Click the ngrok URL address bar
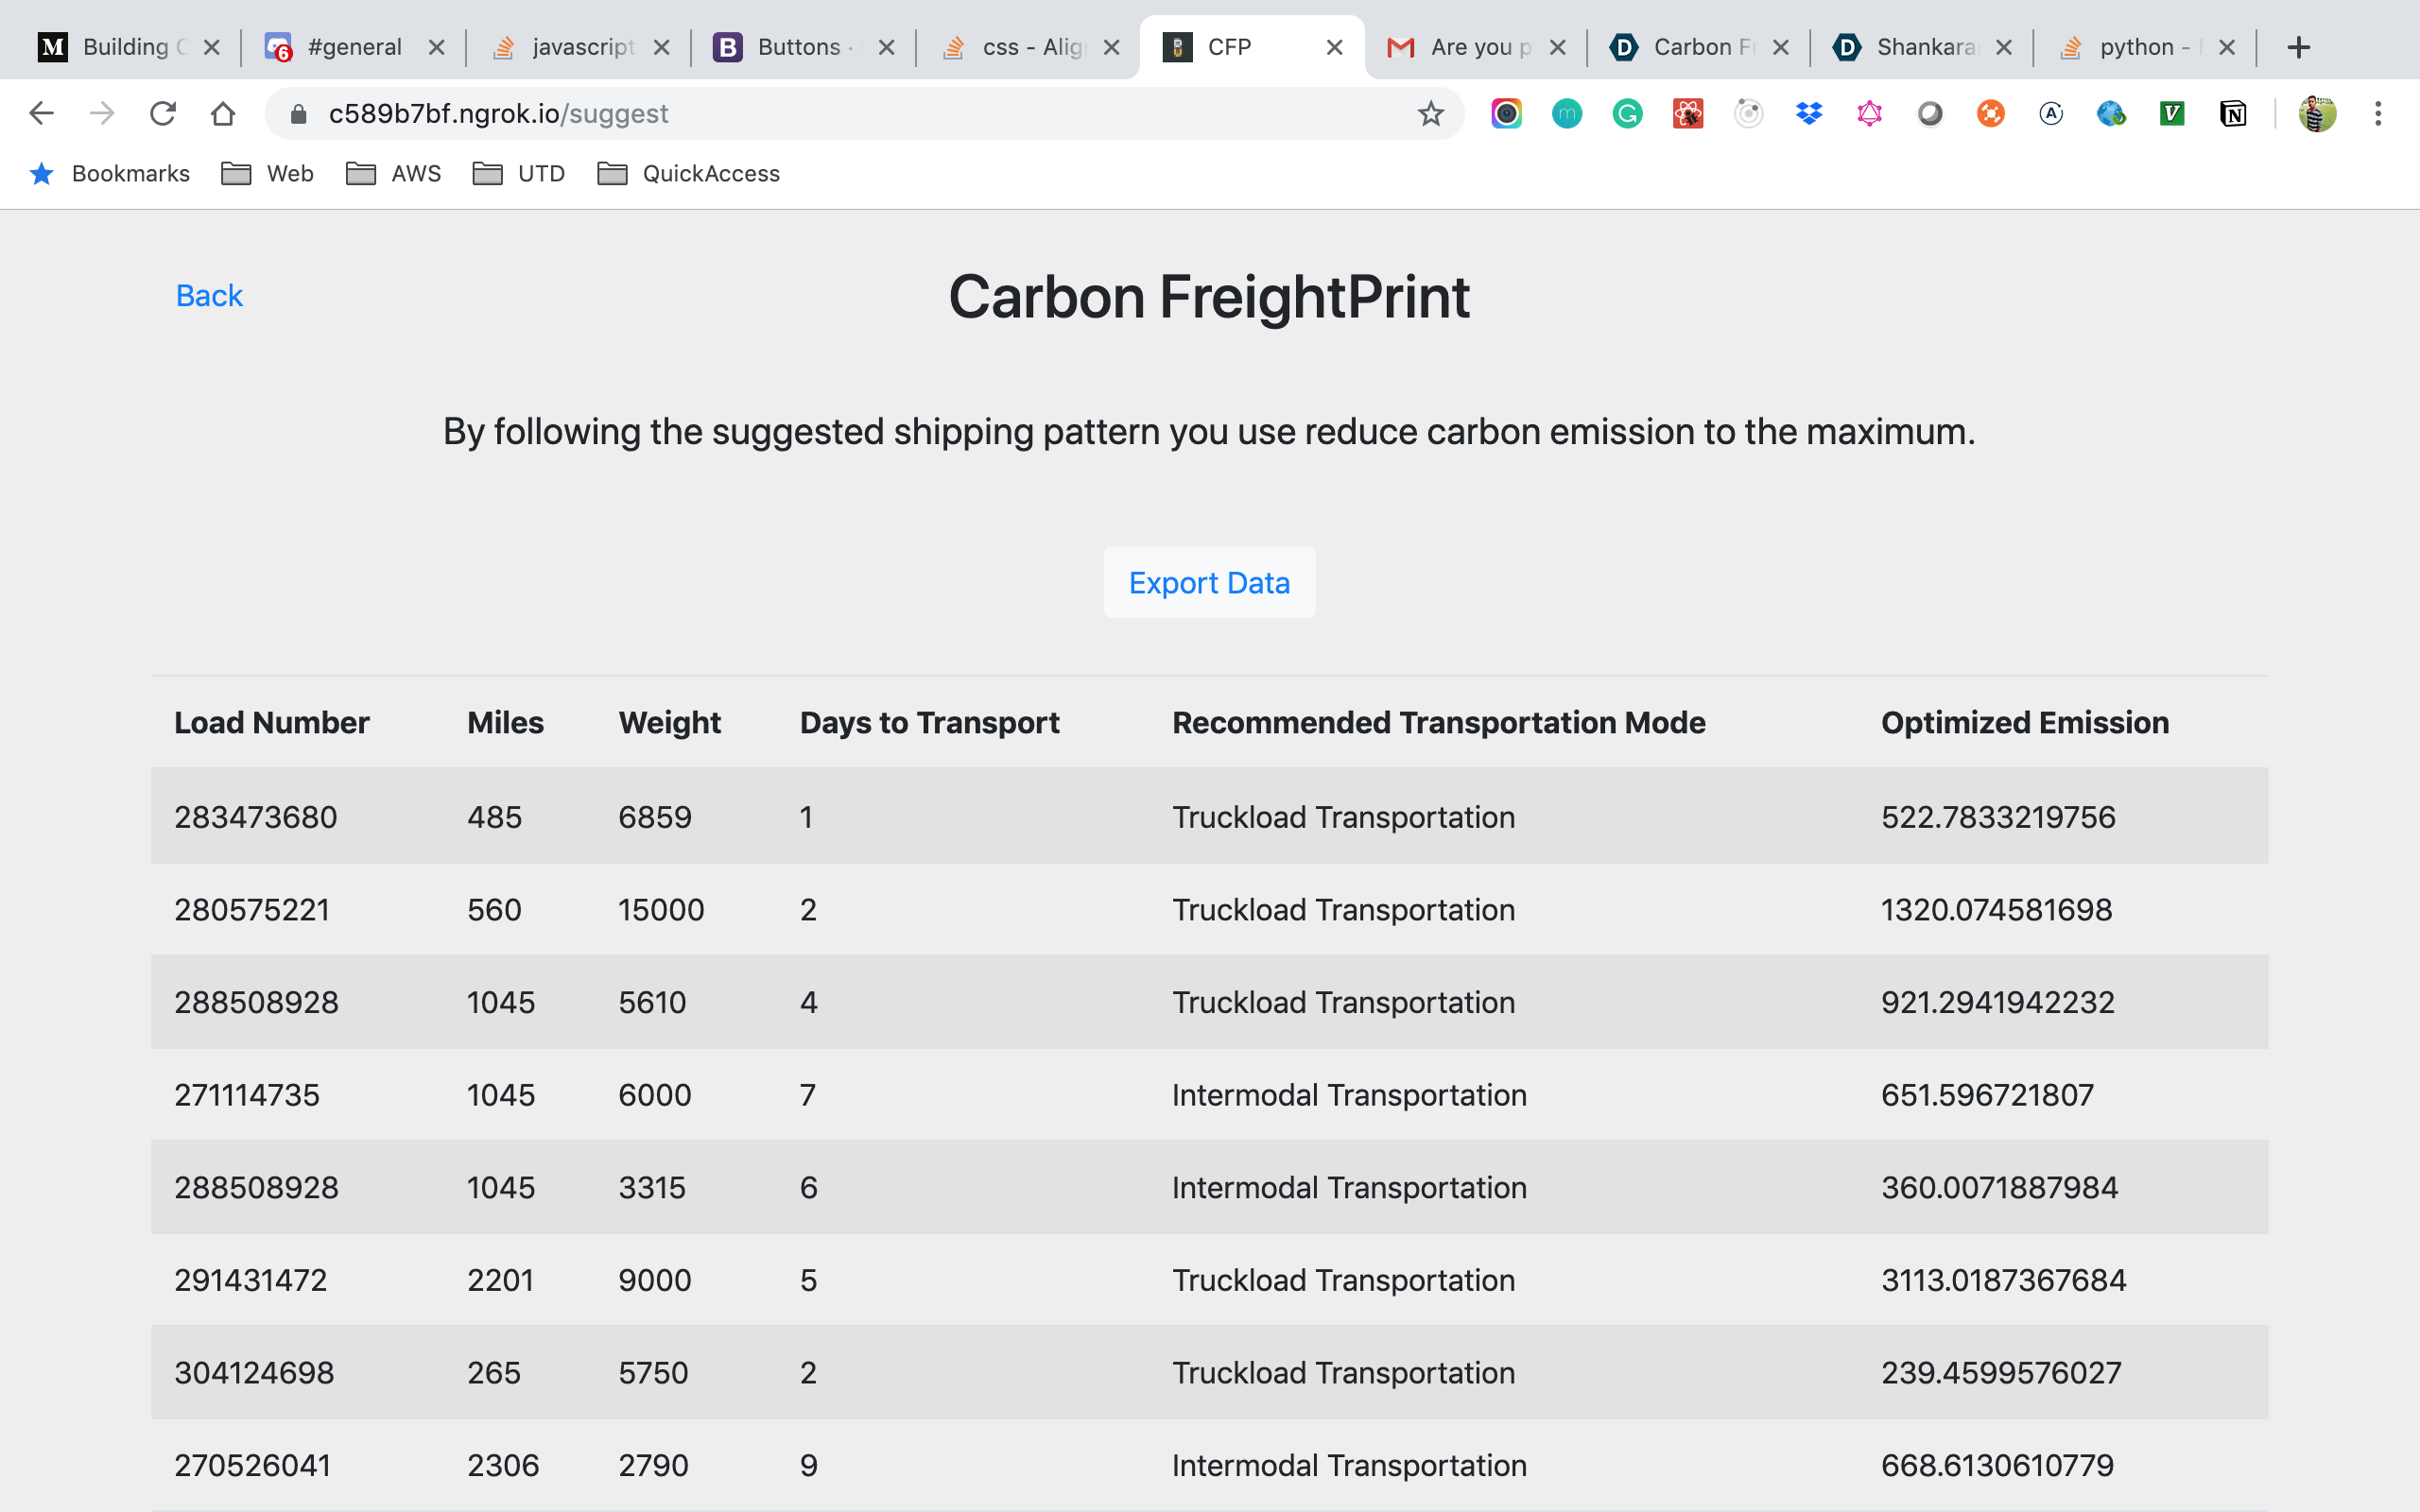This screenshot has width=2420, height=1512. [800, 114]
